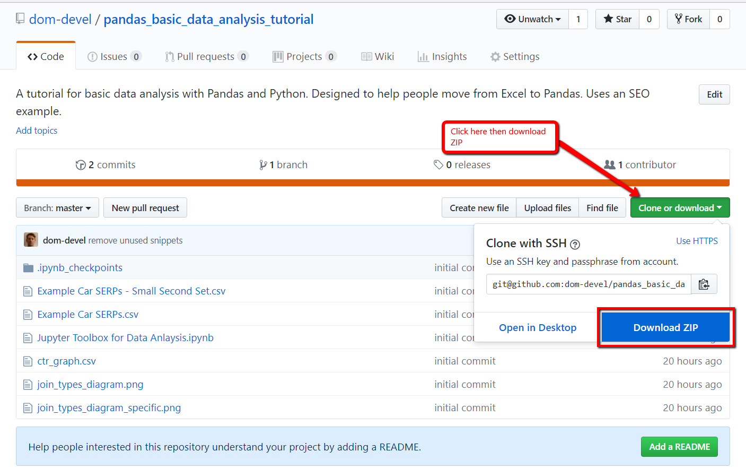Viewport: 746px width, 469px height.
Task: Click the file icon for ctr_graph.csv
Action: pyautogui.click(x=28, y=361)
